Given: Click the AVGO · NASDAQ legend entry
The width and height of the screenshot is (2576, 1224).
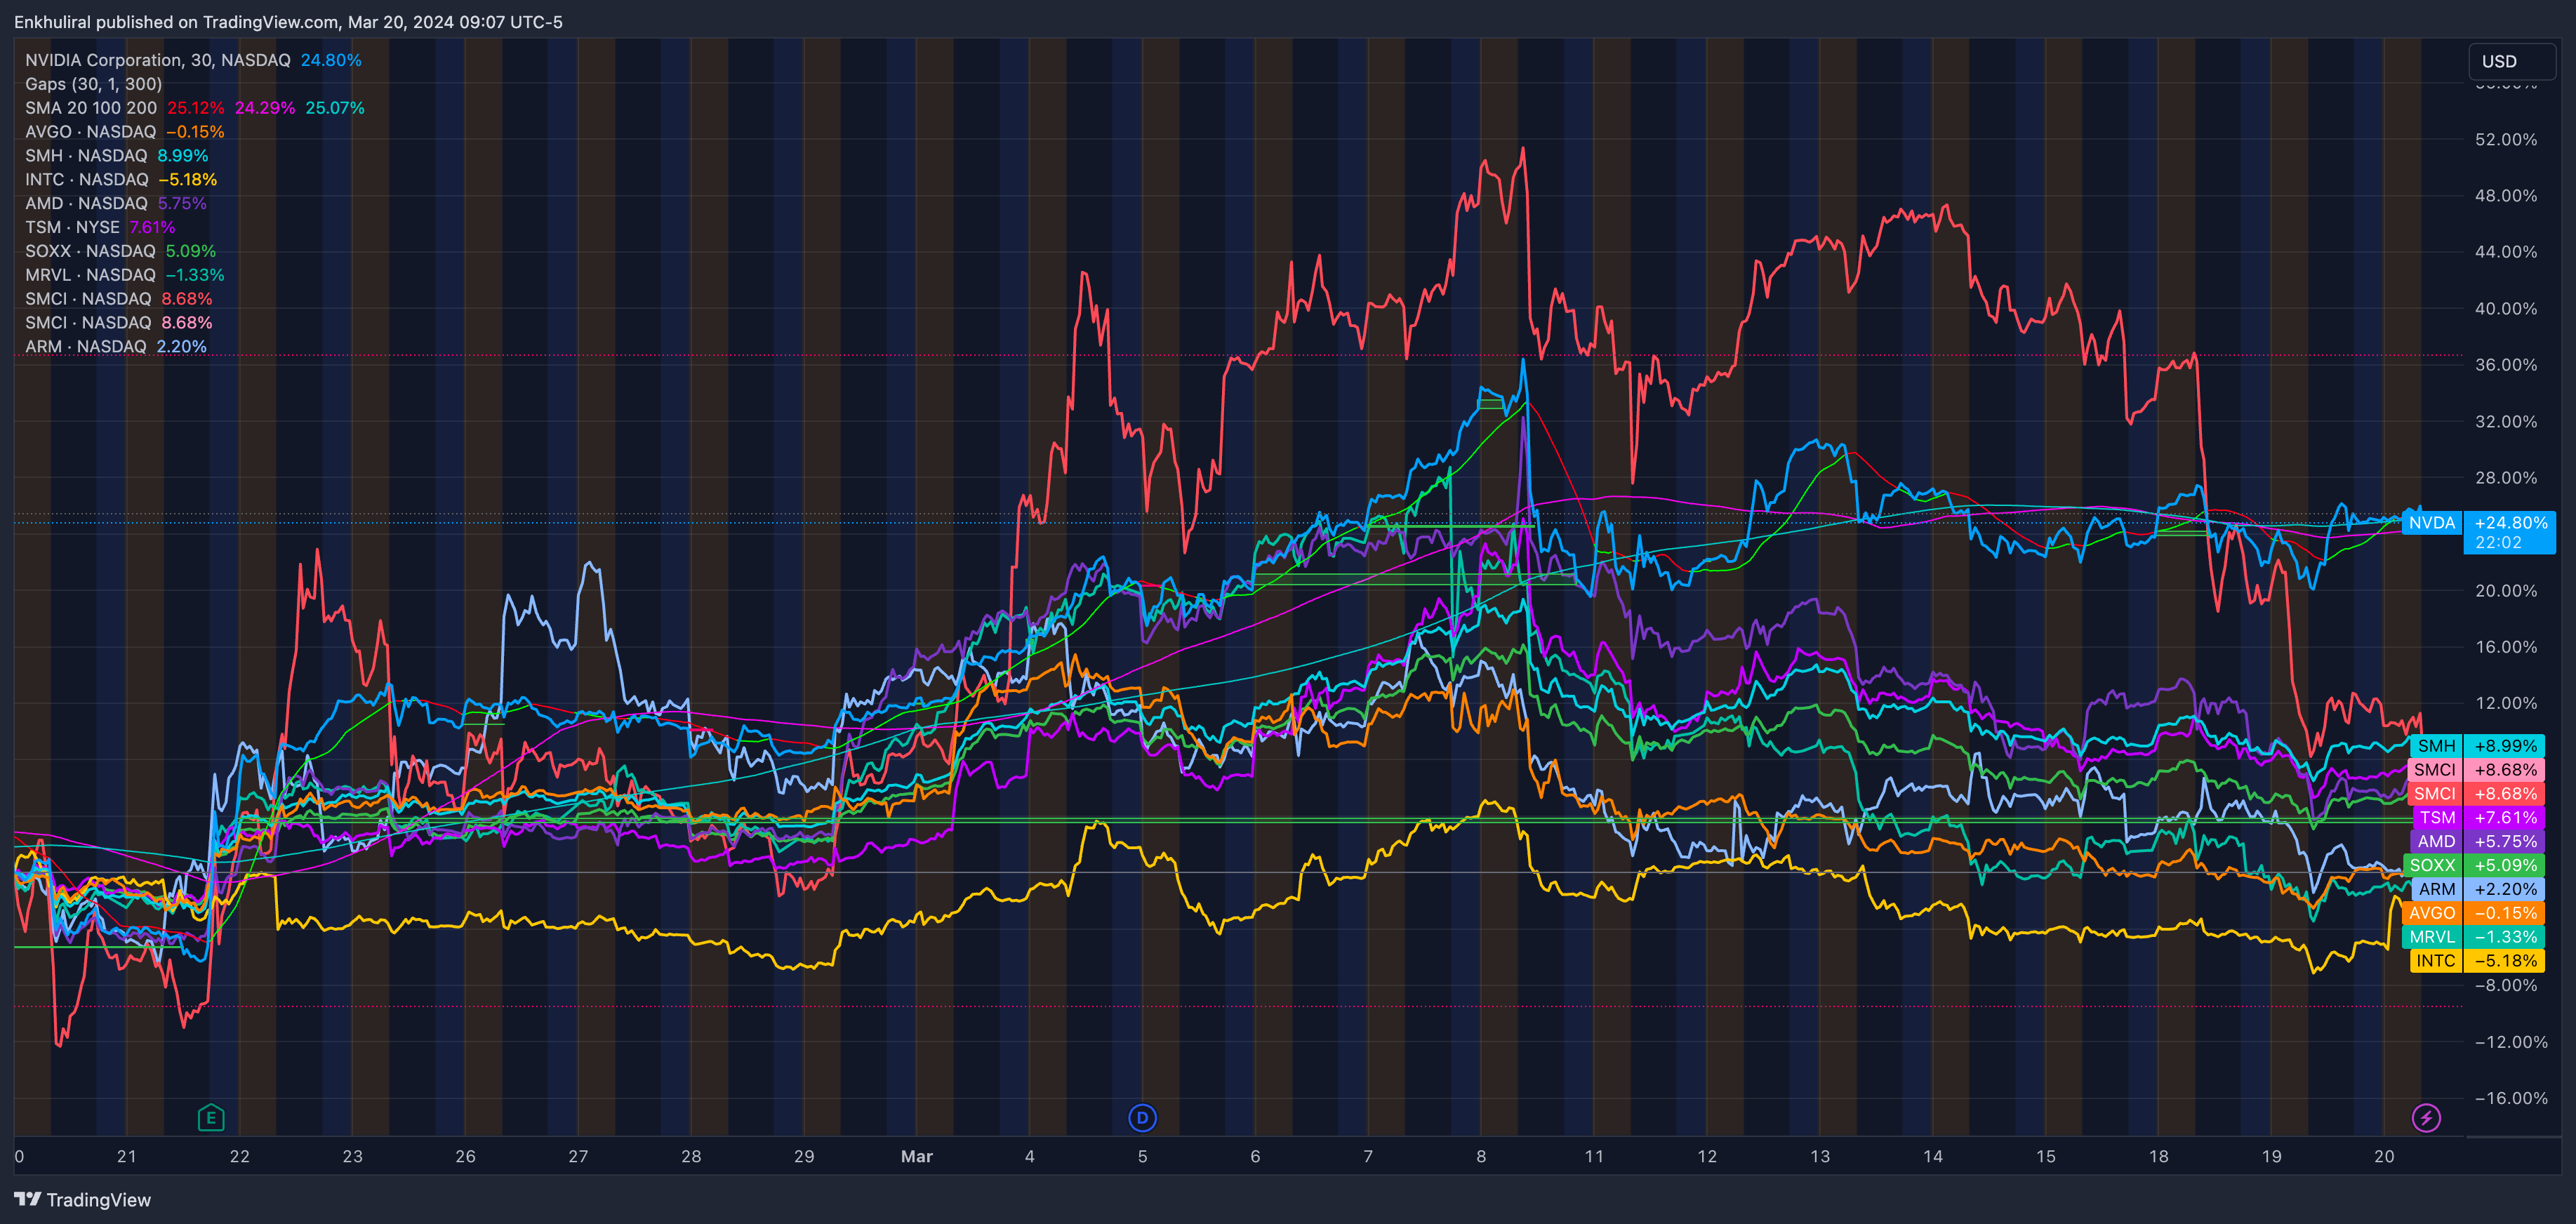Looking at the screenshot, I should 90,132.
